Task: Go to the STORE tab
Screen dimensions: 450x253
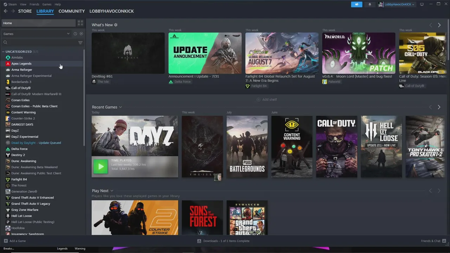Action: [x=25, y=11]
